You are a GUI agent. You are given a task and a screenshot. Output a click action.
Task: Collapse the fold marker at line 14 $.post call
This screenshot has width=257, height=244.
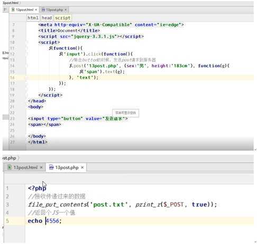click(x=27, y=66)
